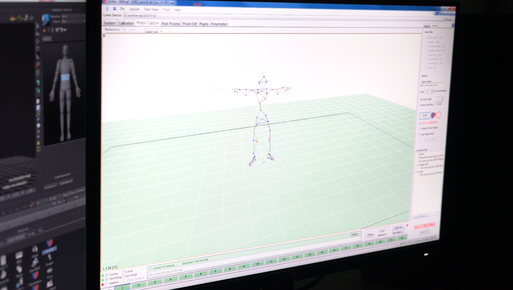The image size is (513, 290).
Task: Enable the Join Virtual checkbox
Action: pos(123,276)
